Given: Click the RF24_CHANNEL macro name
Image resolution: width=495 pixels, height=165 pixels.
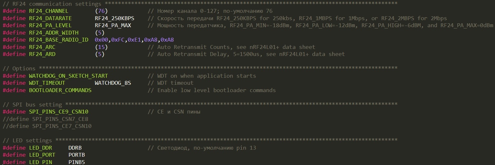Looking at the screenshot, I should click(48, 11).
